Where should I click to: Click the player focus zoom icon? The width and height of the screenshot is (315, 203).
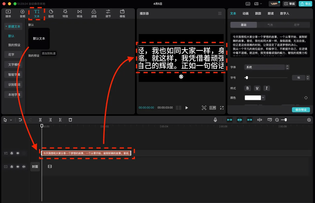(x=204, y=108)
